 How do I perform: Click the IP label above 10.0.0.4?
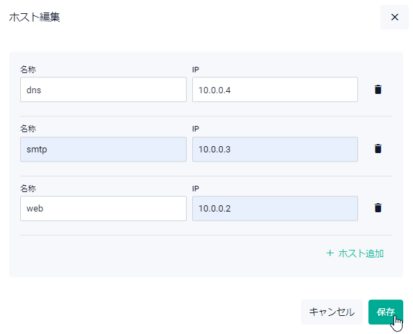tap(196, 70)
